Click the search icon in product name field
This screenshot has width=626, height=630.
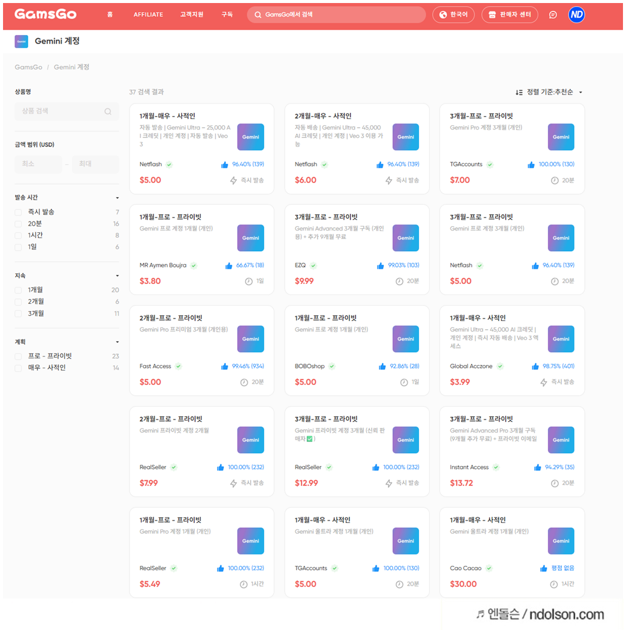(108, 111)
